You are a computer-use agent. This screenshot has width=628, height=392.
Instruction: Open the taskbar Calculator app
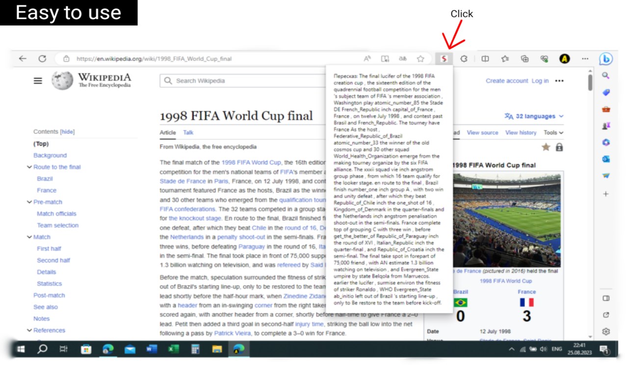[195, 349]
